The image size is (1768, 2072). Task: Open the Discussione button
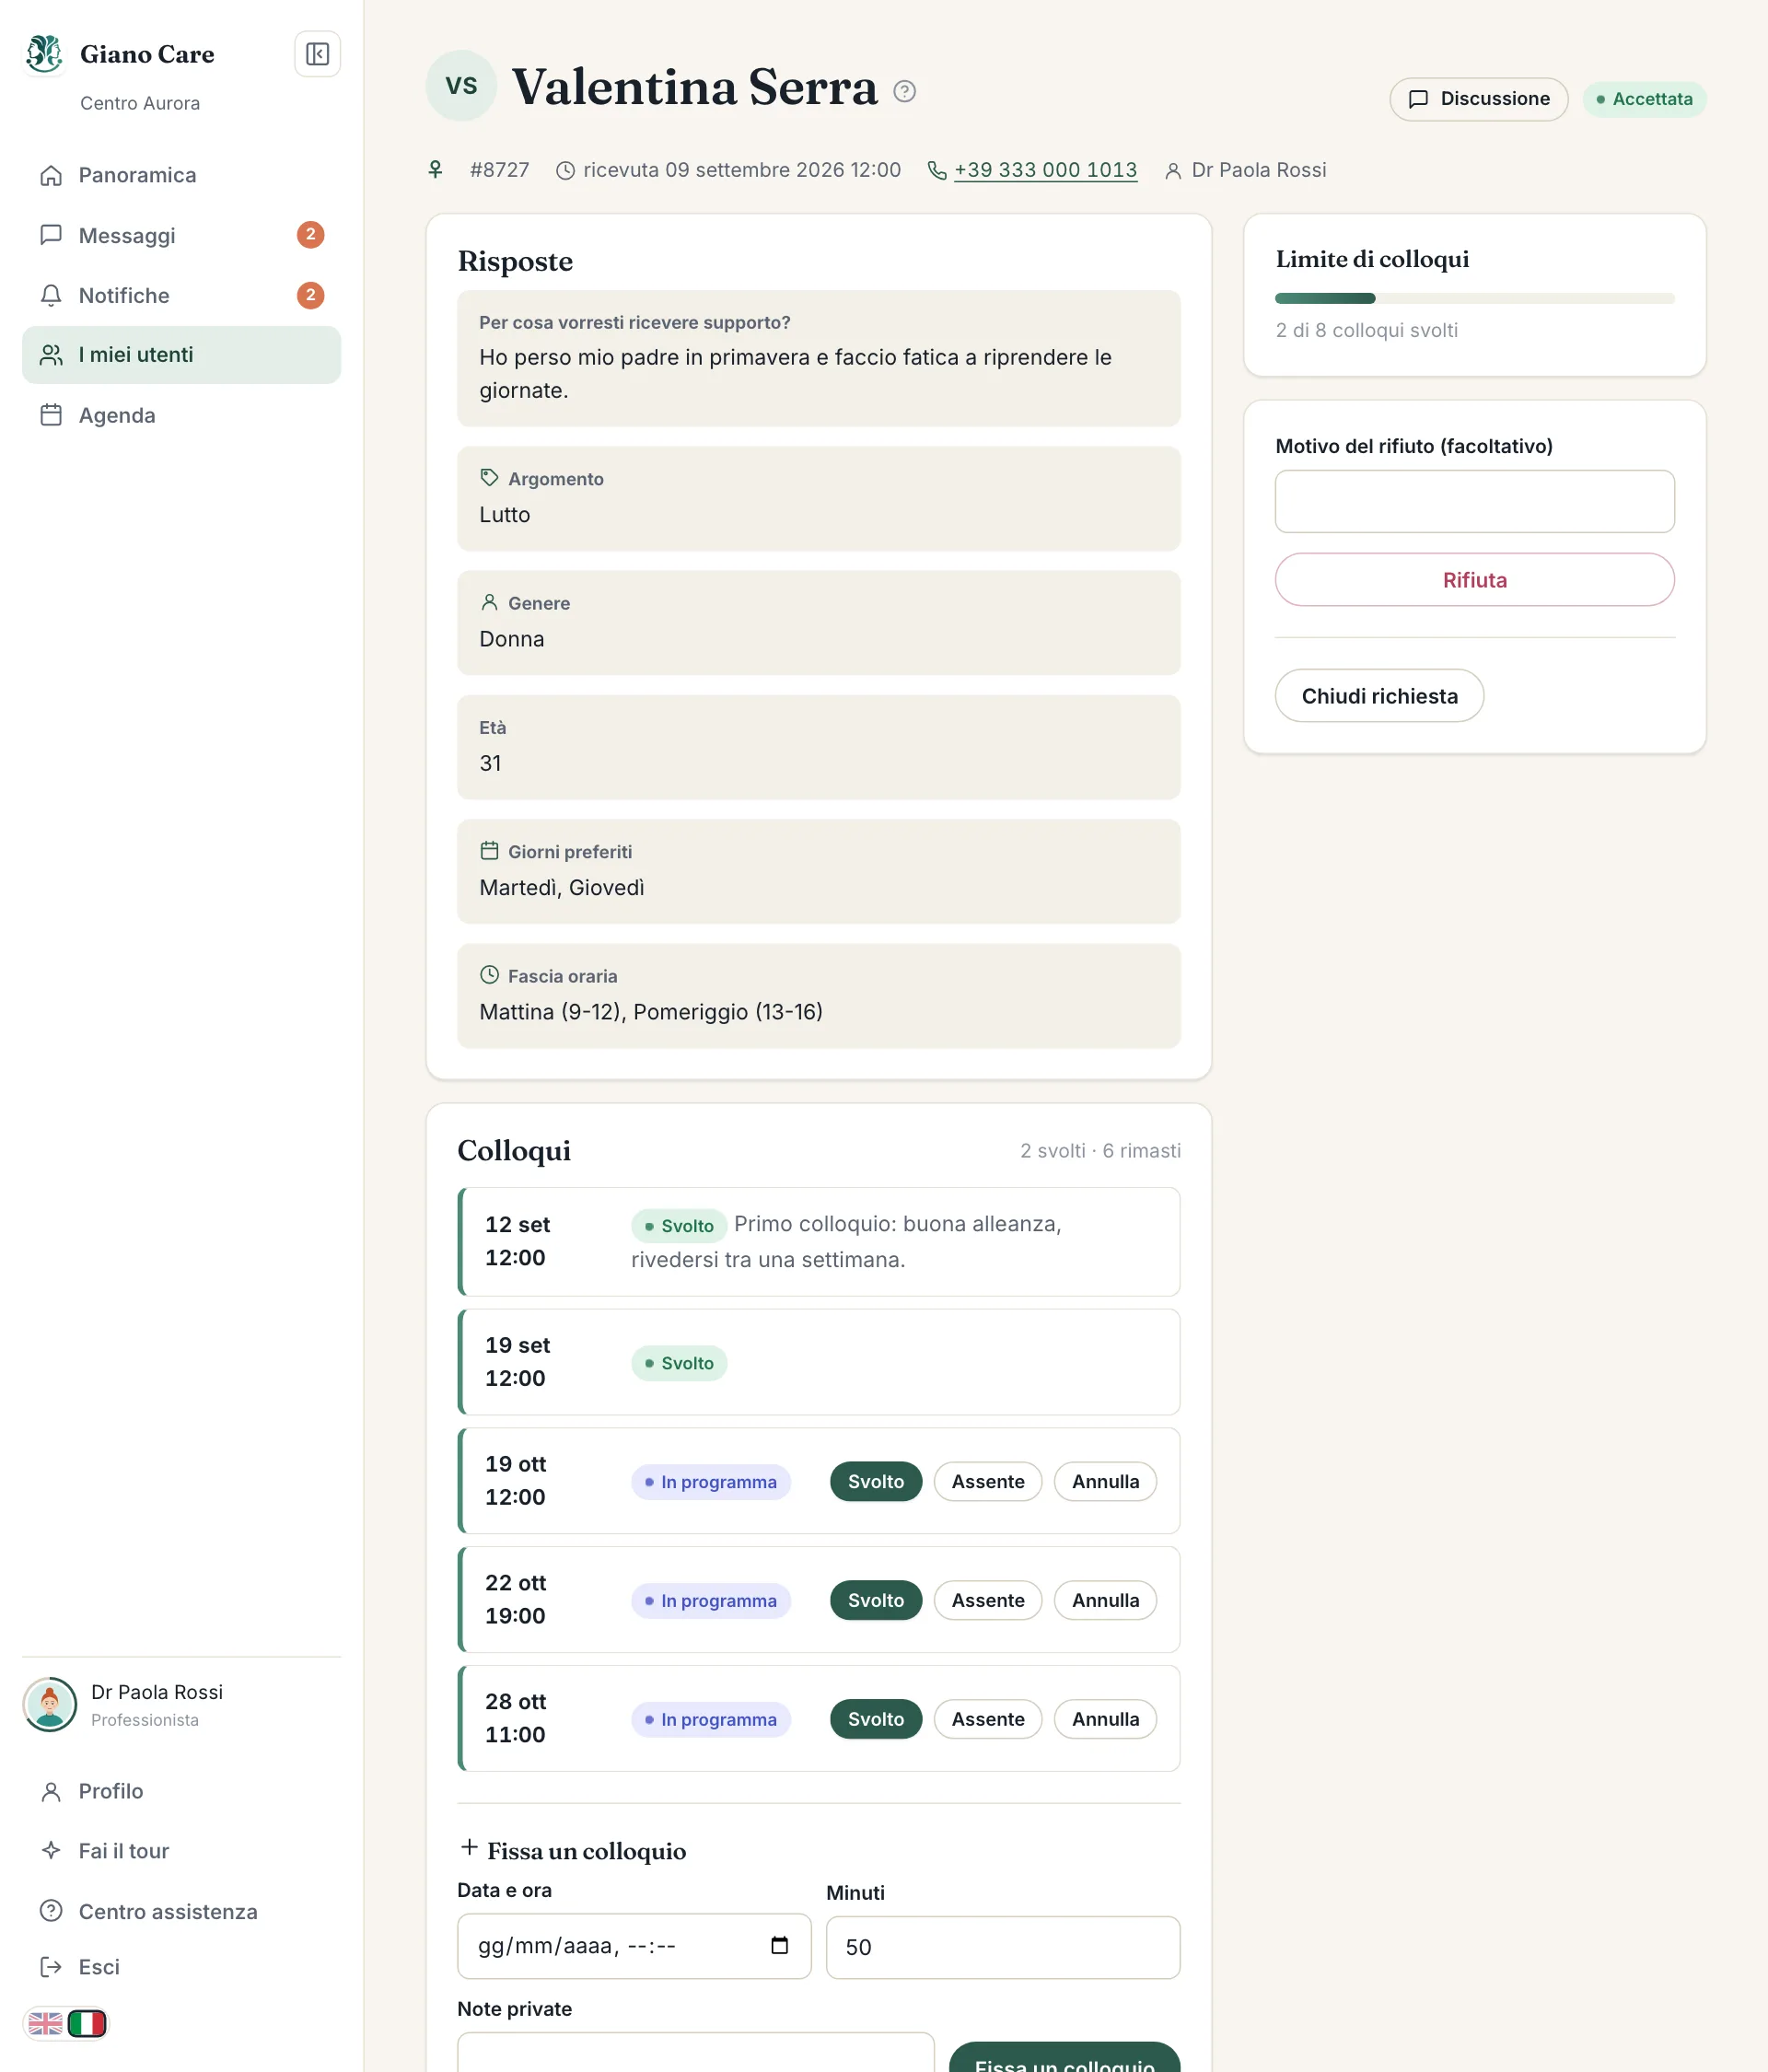pos(1478,99)
